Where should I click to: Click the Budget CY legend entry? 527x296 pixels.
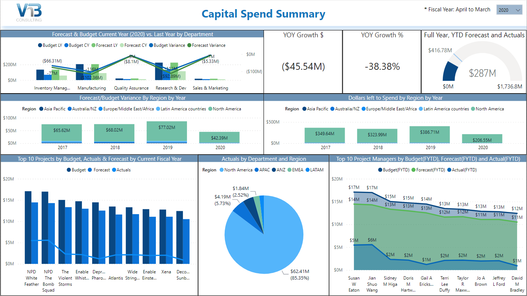tap(76, 45)
